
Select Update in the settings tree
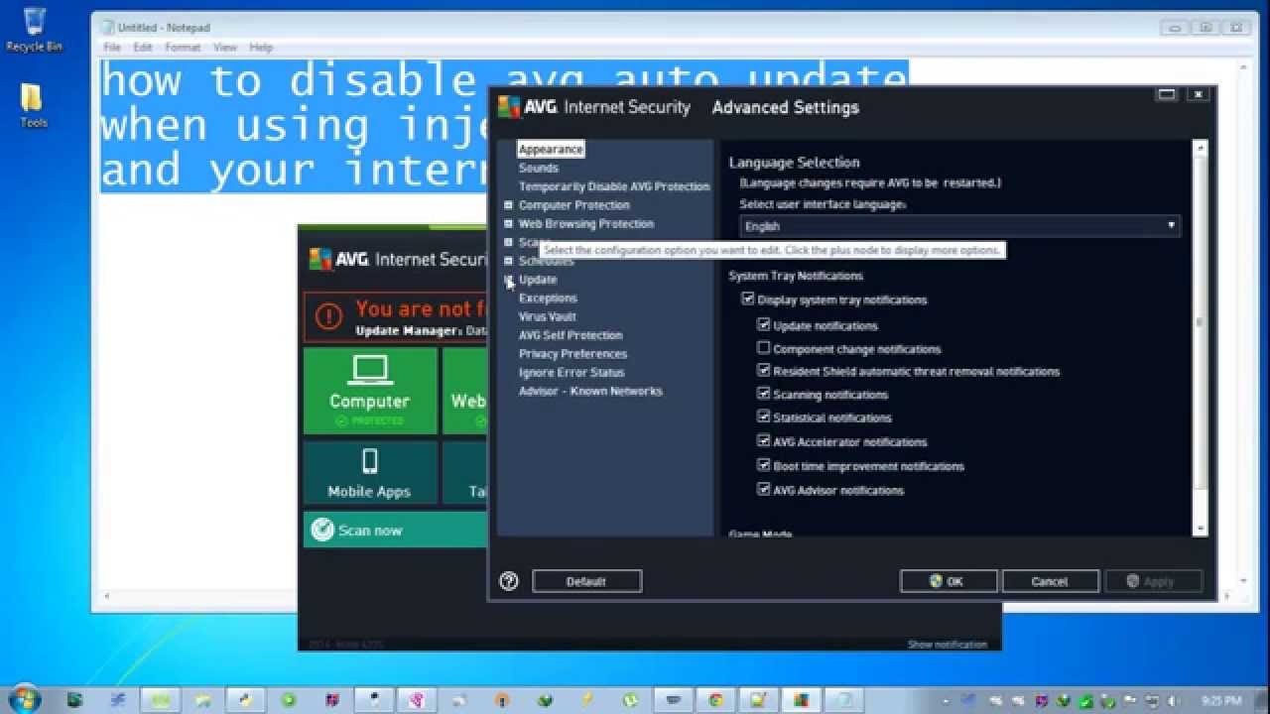pyautogui.click(x=538, y=280)
